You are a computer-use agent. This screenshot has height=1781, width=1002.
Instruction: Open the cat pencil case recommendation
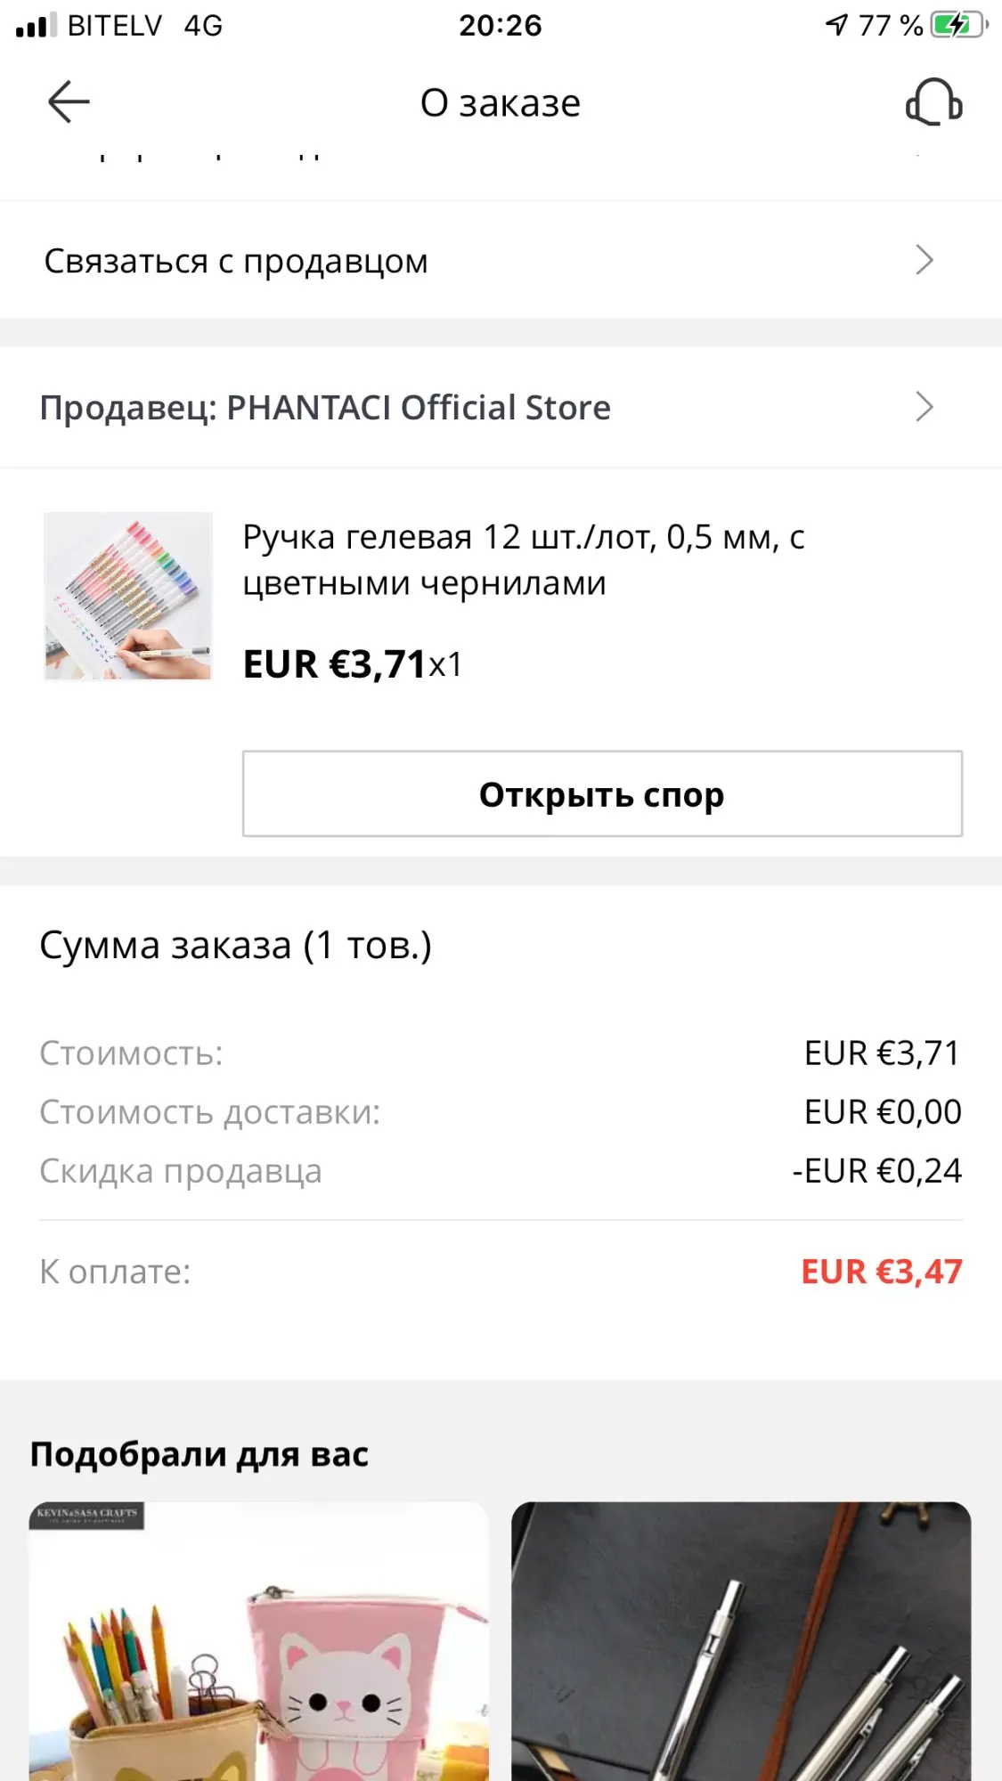click(x=258, y=1647)
